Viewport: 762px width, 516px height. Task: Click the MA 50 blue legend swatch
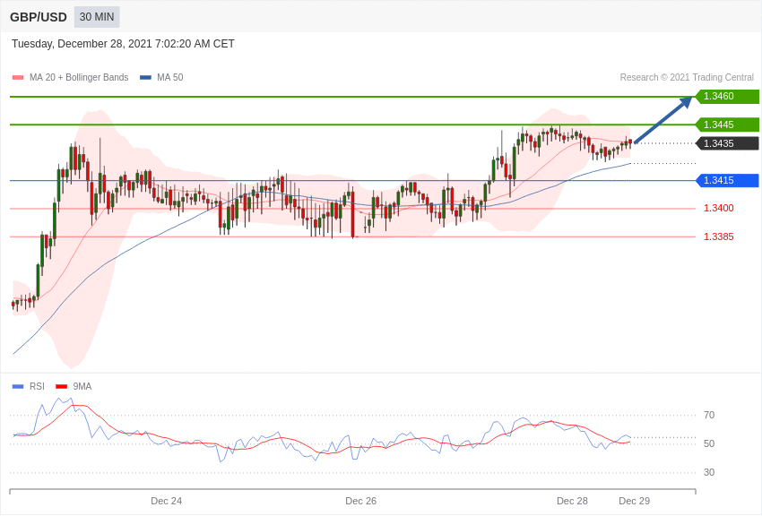(145, 78)
